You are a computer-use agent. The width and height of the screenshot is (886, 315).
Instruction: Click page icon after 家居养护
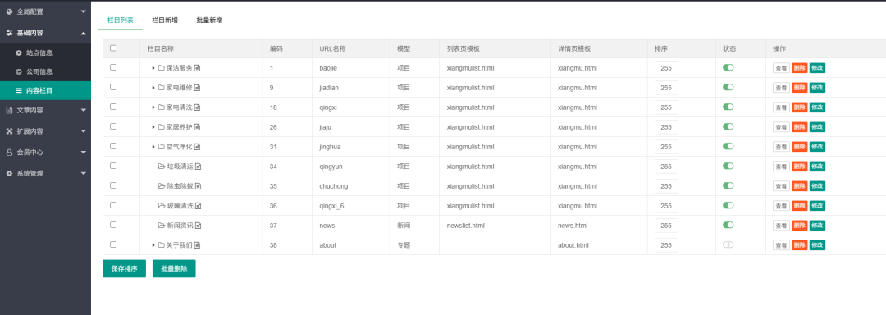(198, 127)
